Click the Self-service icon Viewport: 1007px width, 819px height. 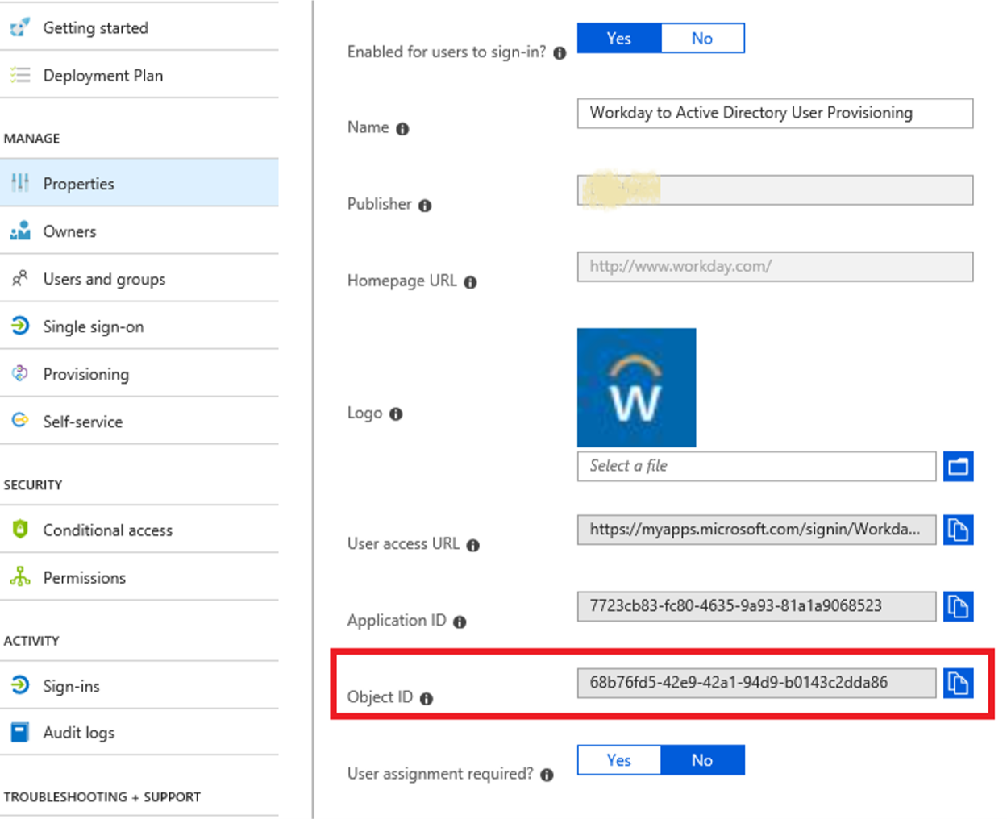point(20,420)
